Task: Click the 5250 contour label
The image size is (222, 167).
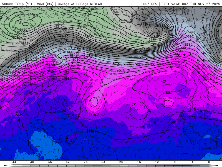Action: coord(20,35)
